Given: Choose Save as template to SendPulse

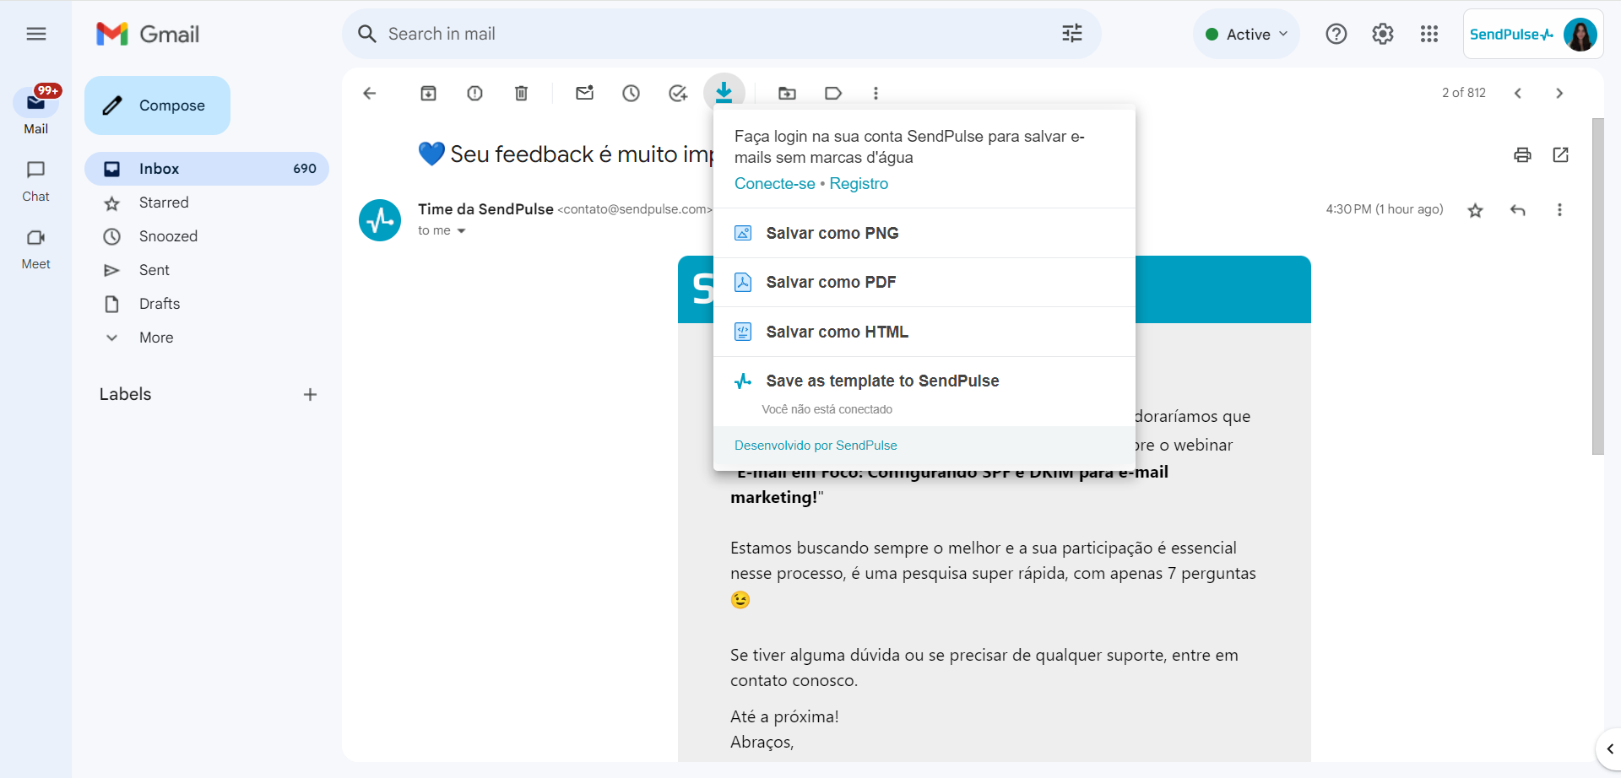Looking at the screenshot, I should [924, 381].
